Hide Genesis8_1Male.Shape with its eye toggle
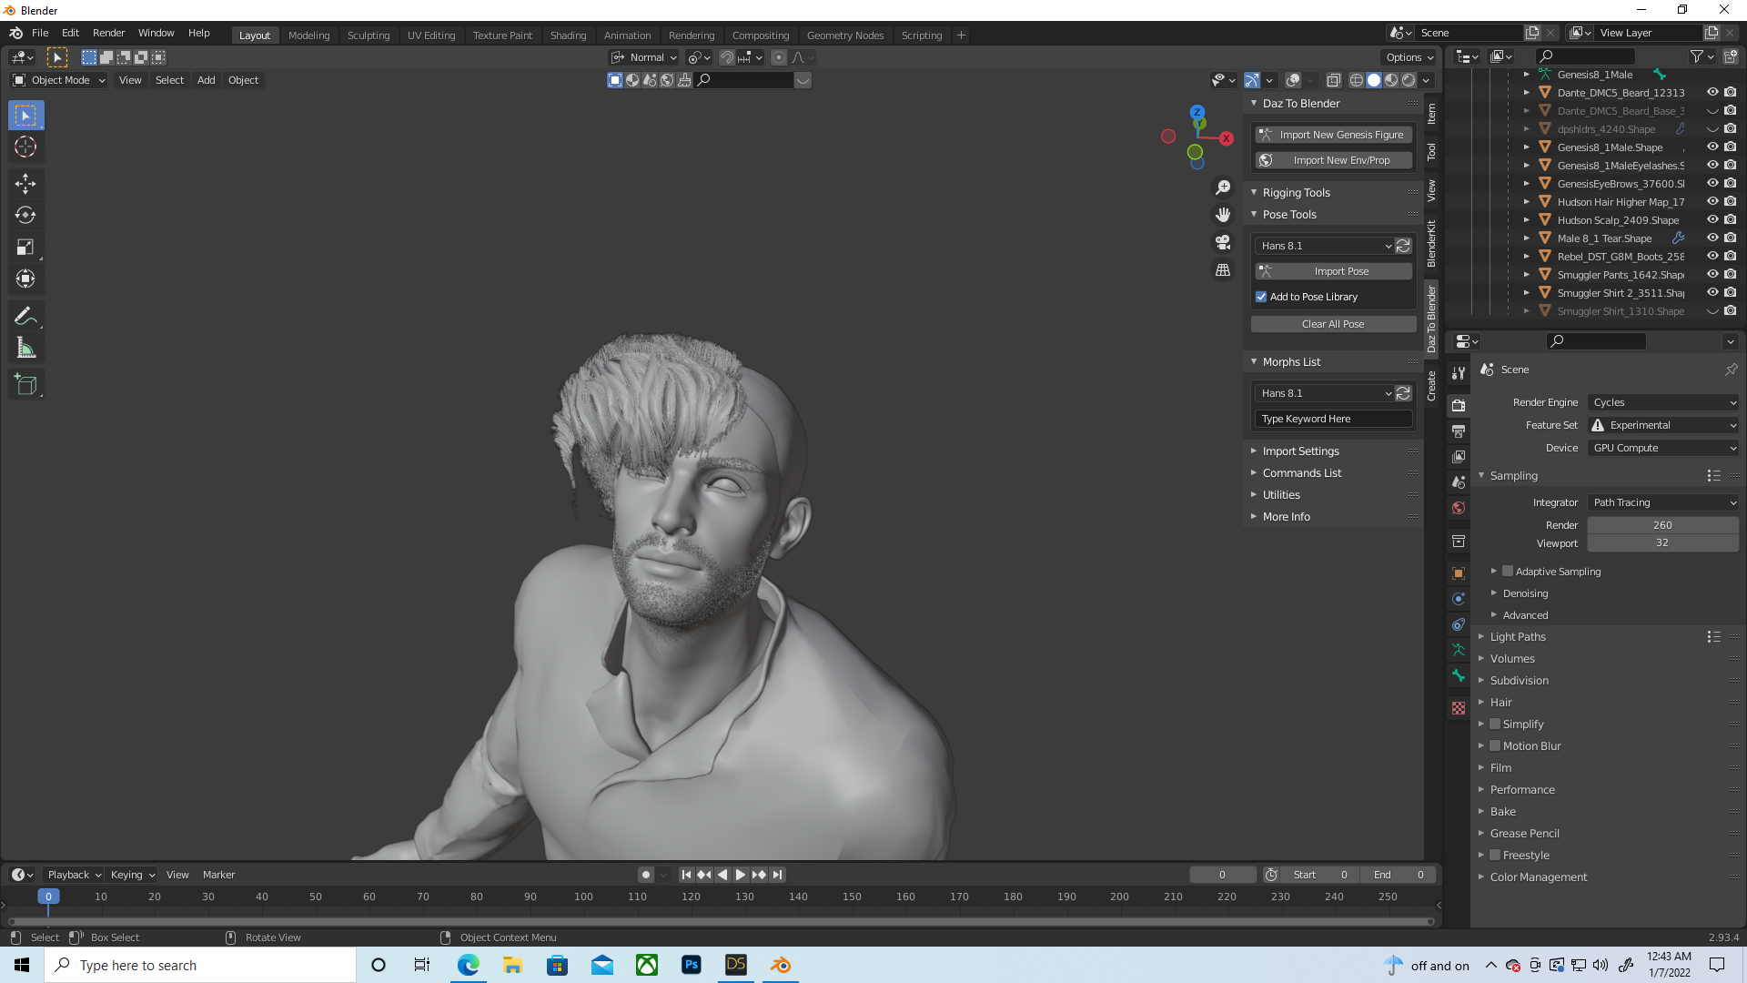 tap(1713, 147)
